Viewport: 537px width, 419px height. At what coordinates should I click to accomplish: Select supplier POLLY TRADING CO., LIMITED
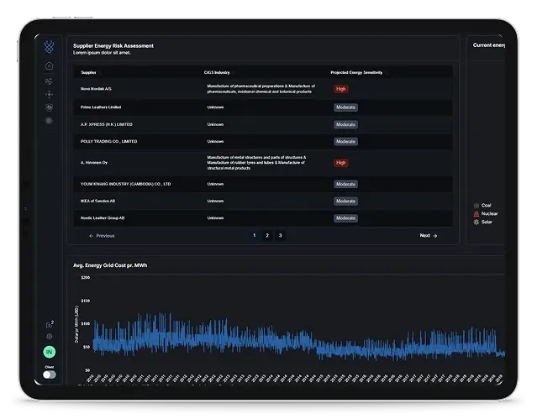tap(109, 141)
